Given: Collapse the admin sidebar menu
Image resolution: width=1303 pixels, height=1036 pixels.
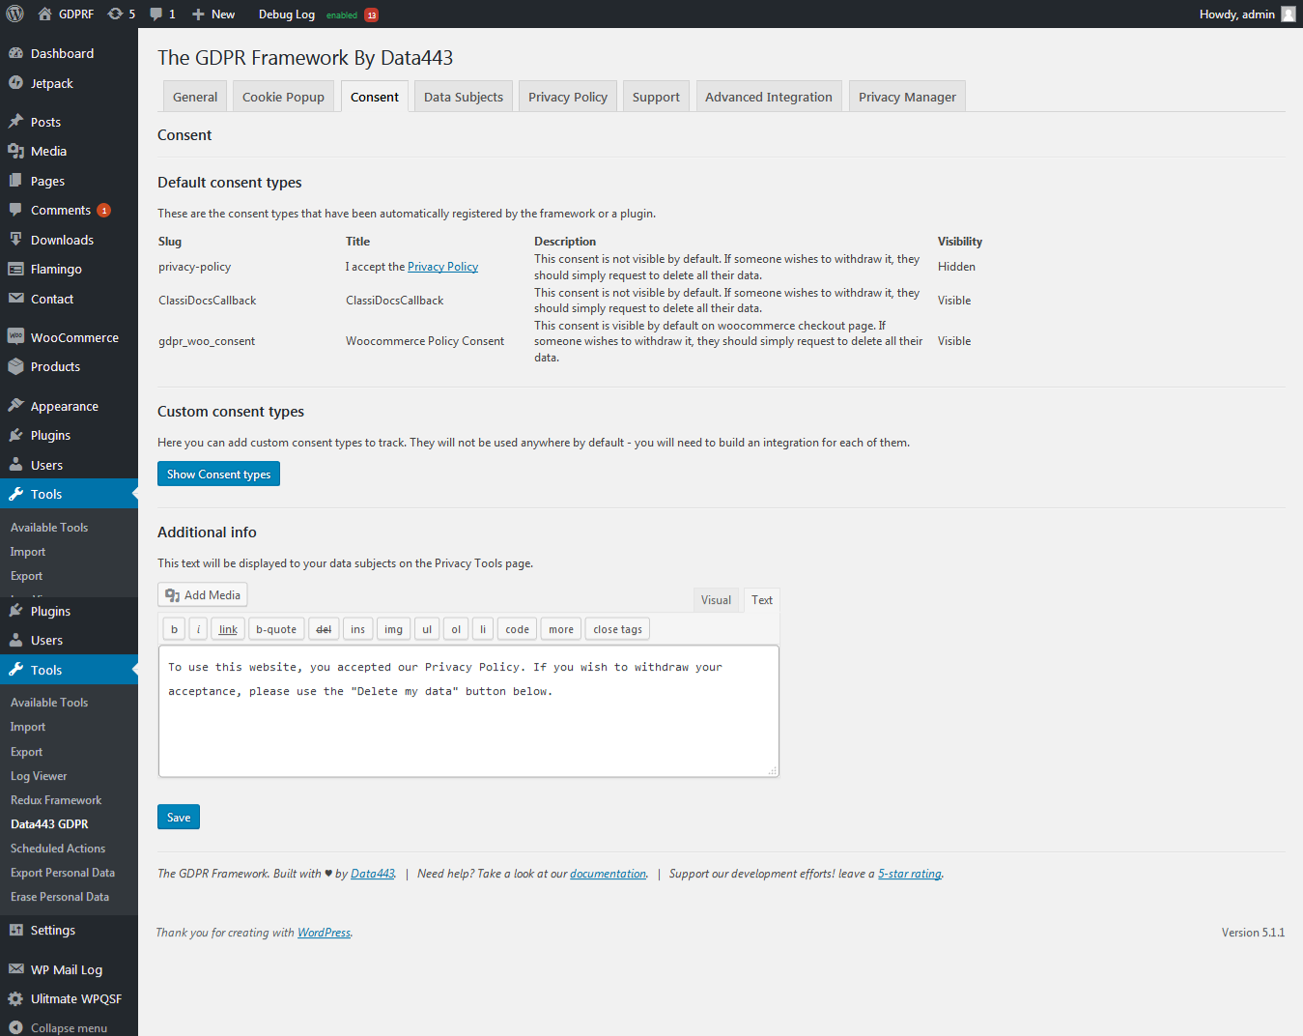Looking at the screenshot, I should 67,1027.
